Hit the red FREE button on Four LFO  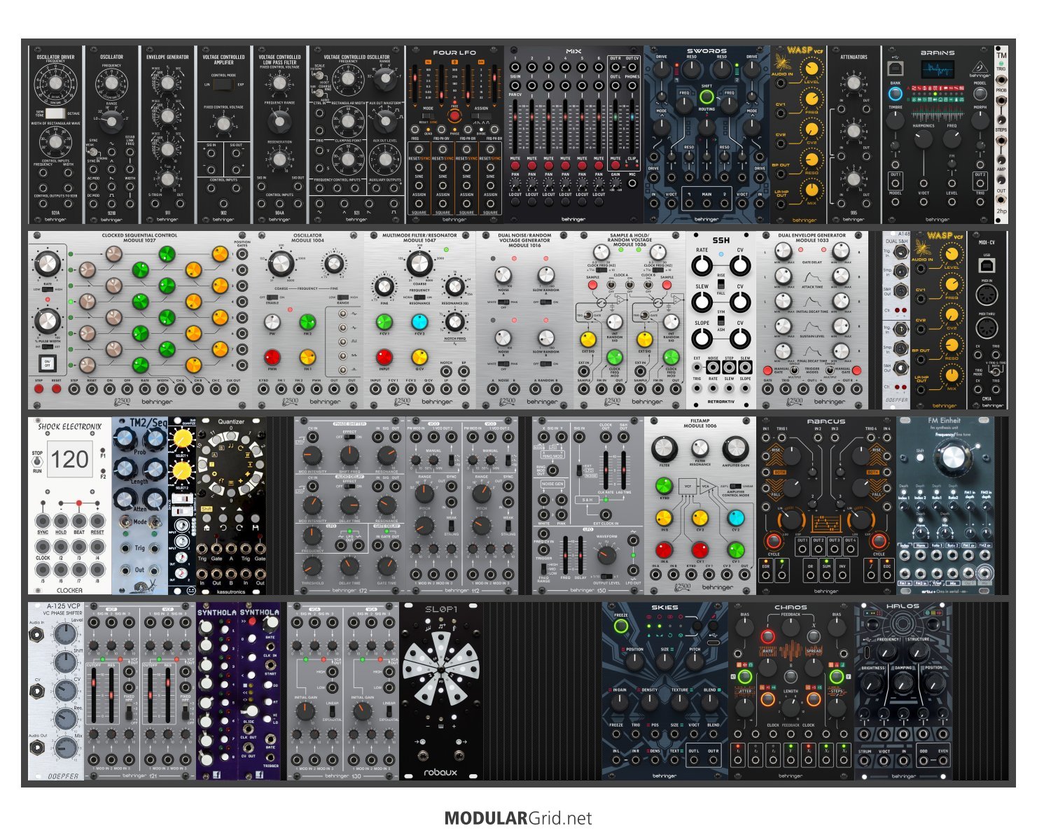454,116
